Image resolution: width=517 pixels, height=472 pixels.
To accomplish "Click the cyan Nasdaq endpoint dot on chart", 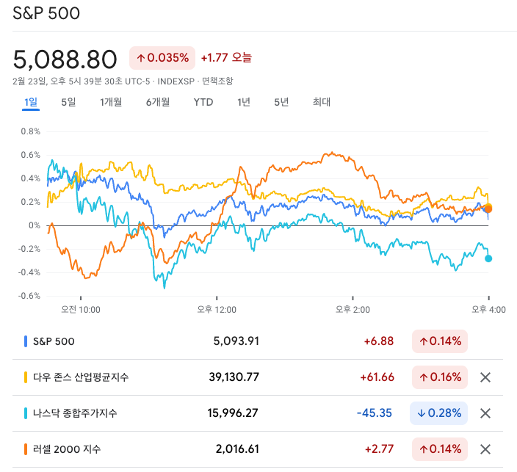I will (488, 258).
